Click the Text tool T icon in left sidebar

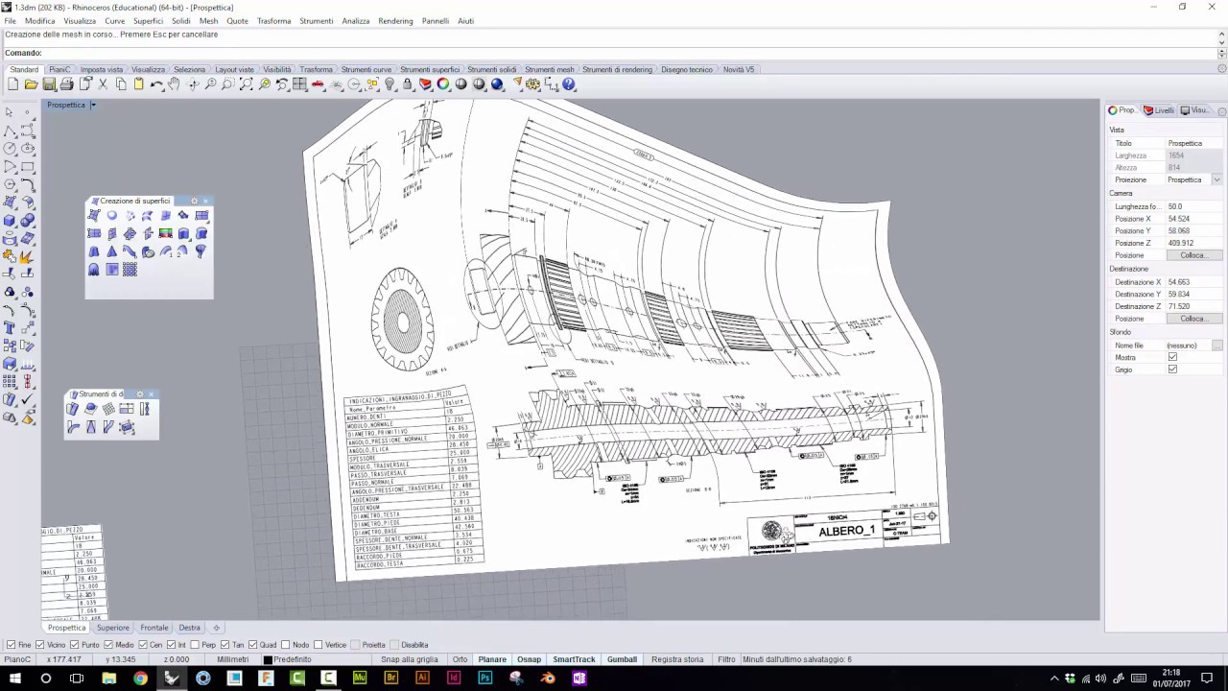[10, 328]
